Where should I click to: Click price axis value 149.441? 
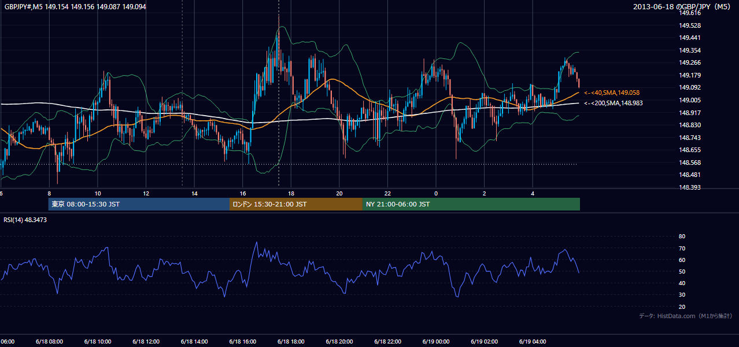tap(690, 38)
